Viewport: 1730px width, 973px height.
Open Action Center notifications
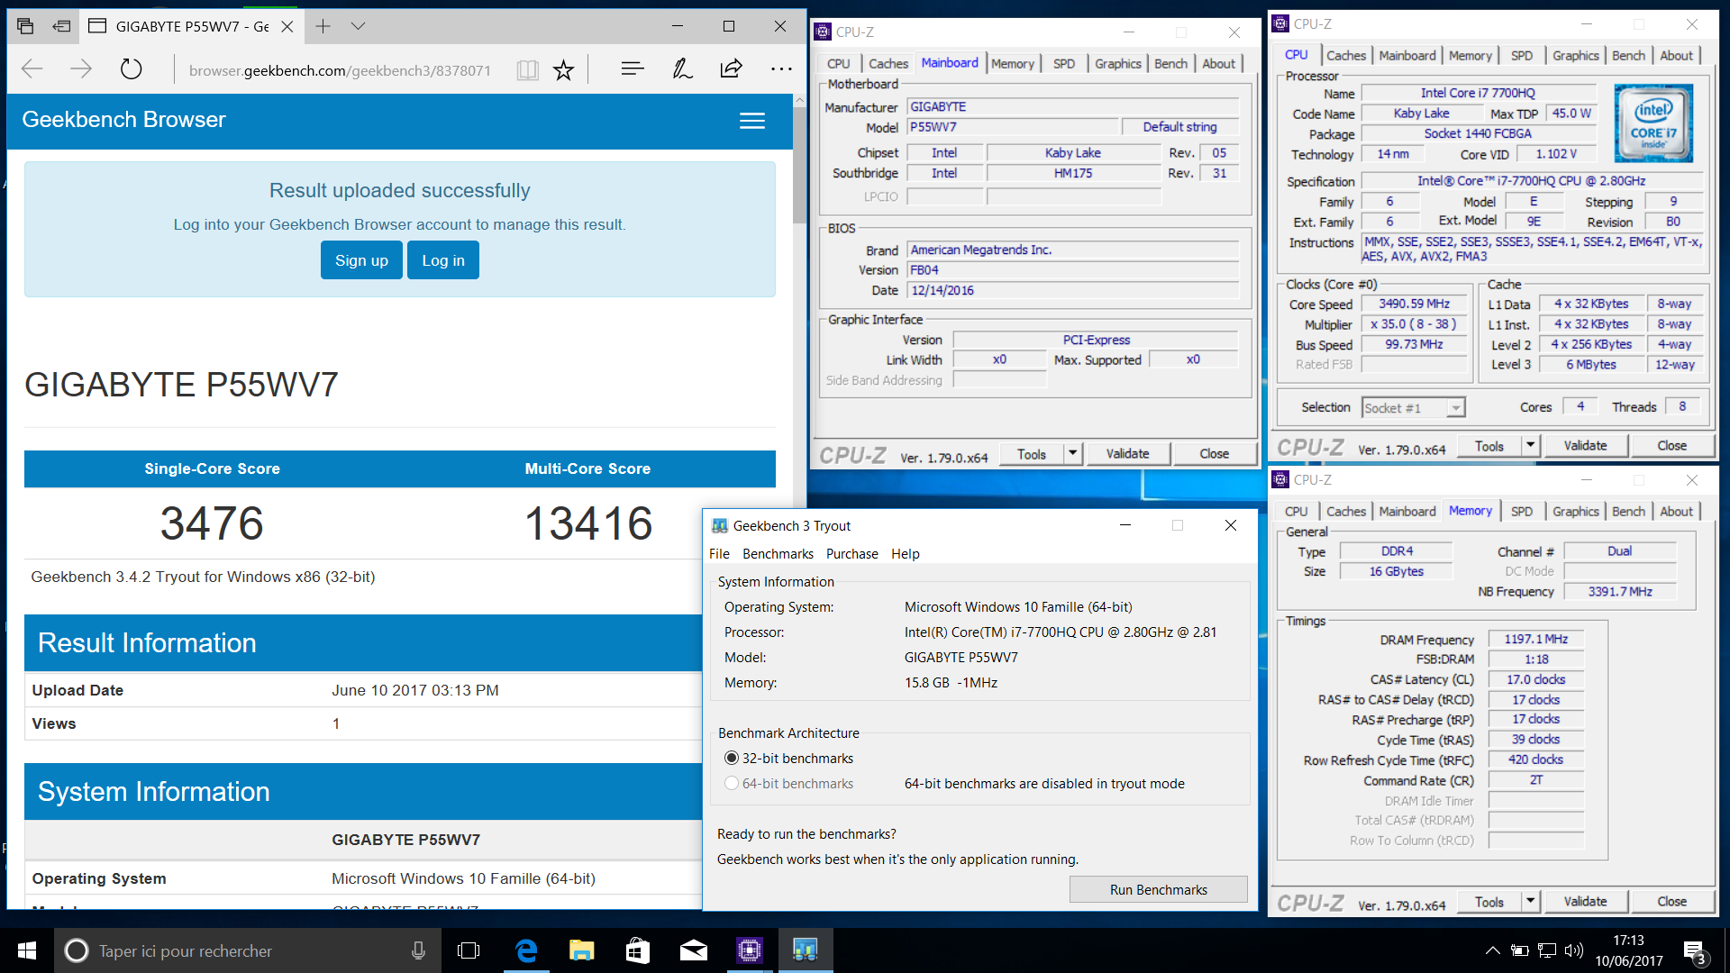click(1694, 951)
